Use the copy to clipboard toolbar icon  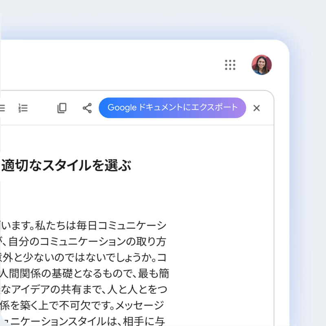pos(62,108)
